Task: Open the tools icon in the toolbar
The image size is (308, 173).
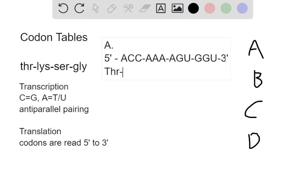Action: 128,8
